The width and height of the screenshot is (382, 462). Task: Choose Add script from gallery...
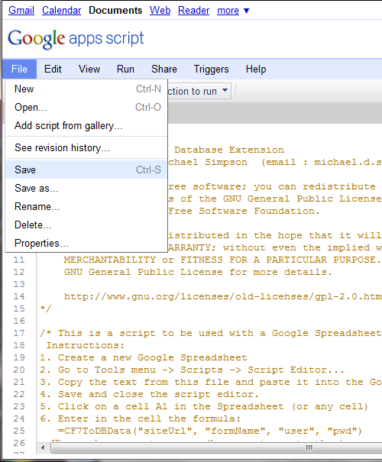click(86, 125)
